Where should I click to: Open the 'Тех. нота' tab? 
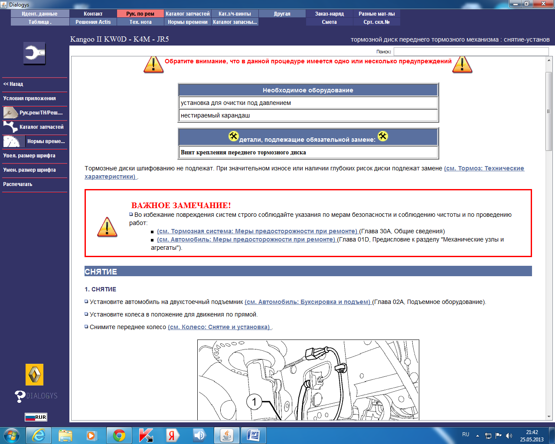[140, 22]
